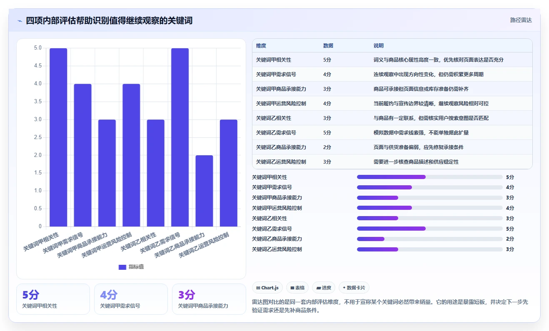549x331 pixels.
Task: Click the rotated x-axis label 关键词乙需求信号
Action: point(160,243)
